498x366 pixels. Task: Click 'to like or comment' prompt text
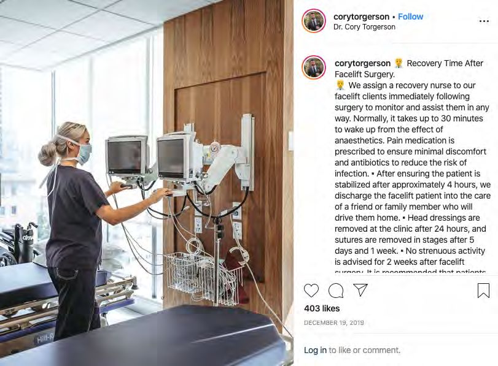(x=364, y=350)
